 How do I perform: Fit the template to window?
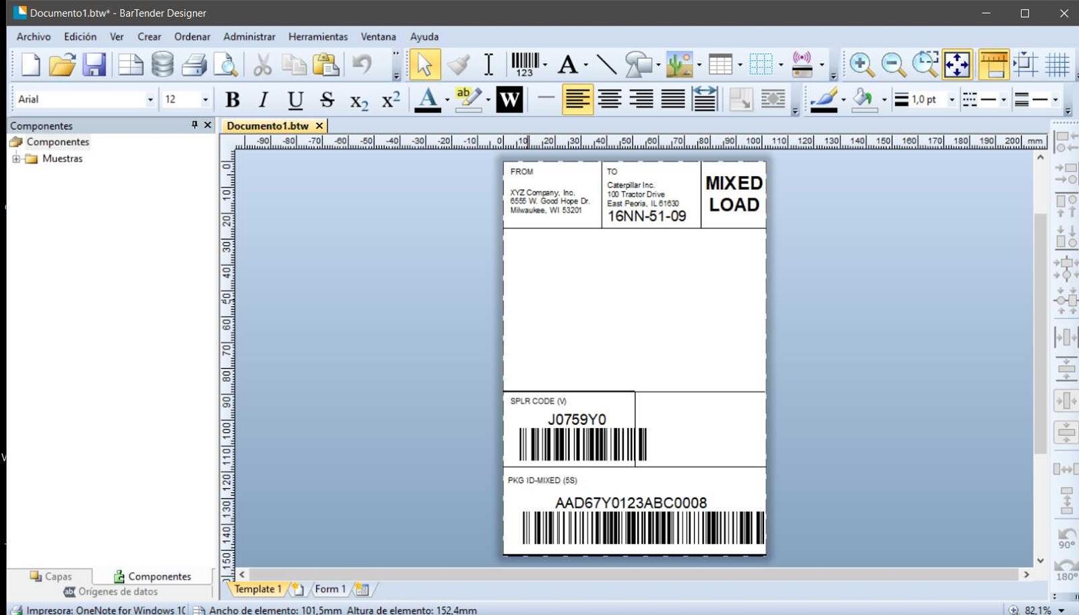[958, 65]
